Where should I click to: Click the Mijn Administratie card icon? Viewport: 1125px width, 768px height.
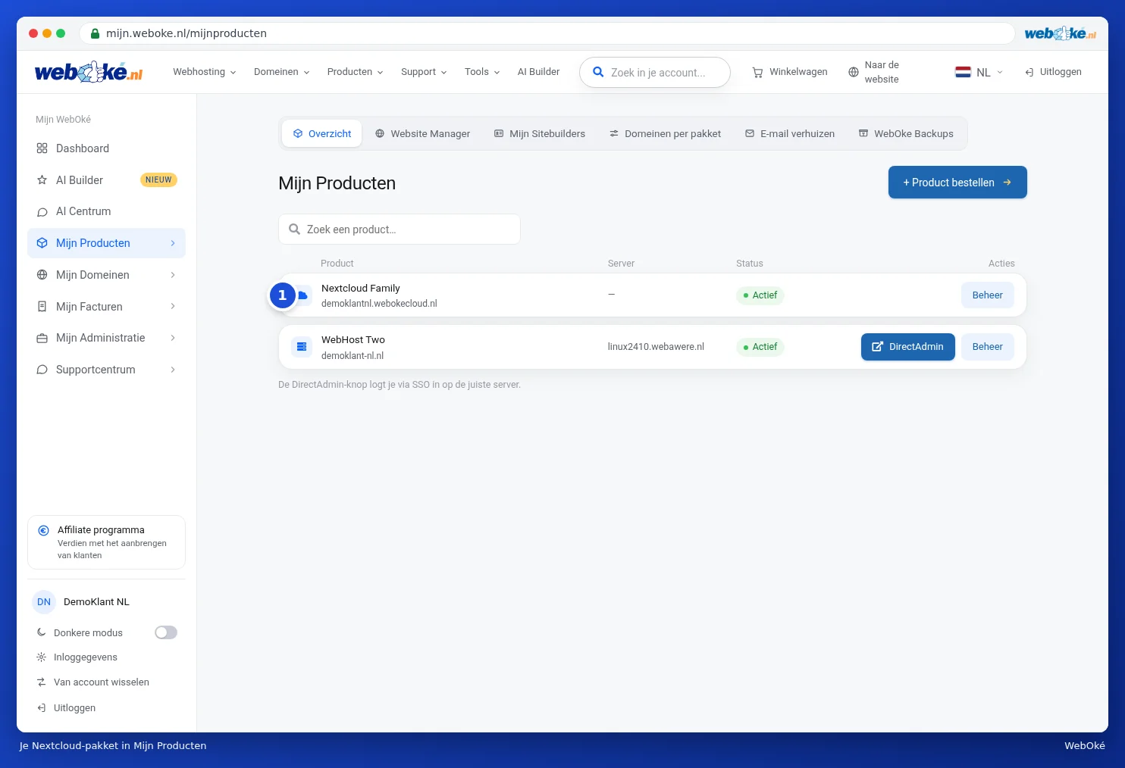click(x=42, y=338)
